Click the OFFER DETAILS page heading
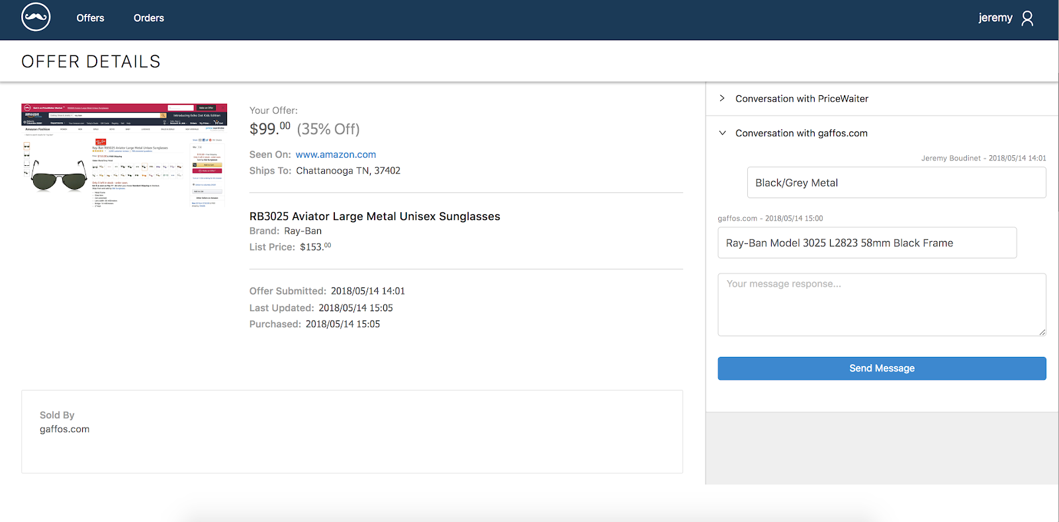Image resolution: width=1059 pixels, height=522 pixels. pos(91,61)
